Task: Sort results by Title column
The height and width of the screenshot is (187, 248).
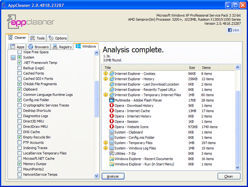Action: coord(144,68)
